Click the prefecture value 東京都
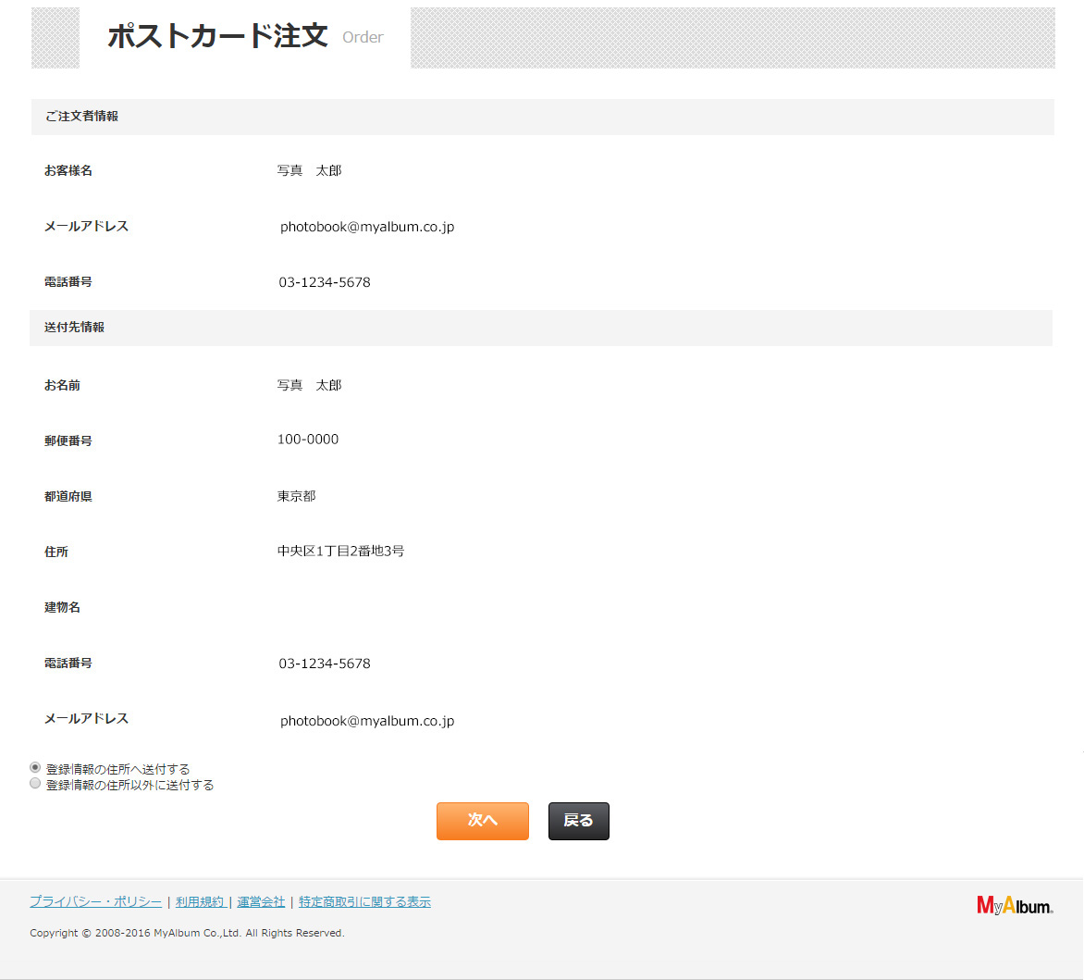The height and width of the screenshot is (980, 1084). [x=296, y=496]
